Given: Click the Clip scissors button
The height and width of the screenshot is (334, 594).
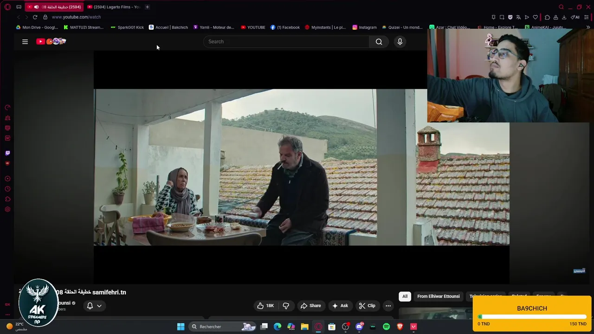Looking at the screenshot, I should [x=367, y=306].
